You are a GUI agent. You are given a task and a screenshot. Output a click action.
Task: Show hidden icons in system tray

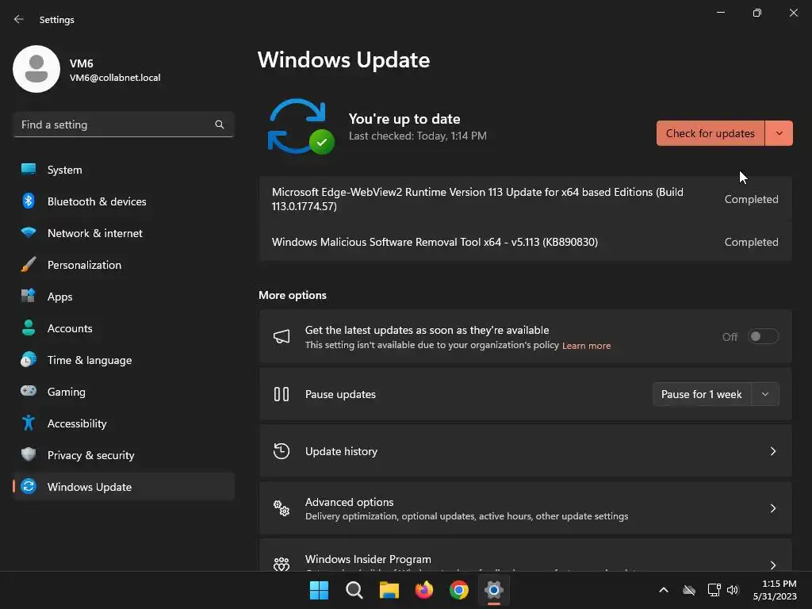[664, 590]
